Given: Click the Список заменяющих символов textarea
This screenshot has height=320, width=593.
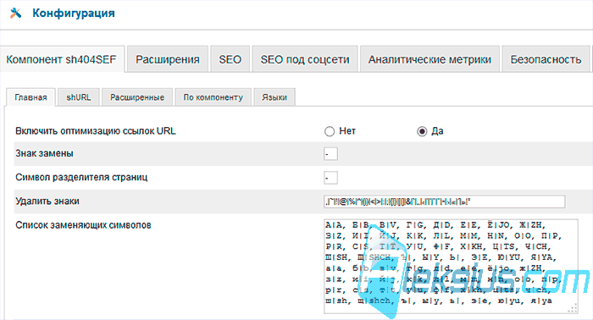Looking at the screenshot, I should pyautogui.click(x=451, y=267).
